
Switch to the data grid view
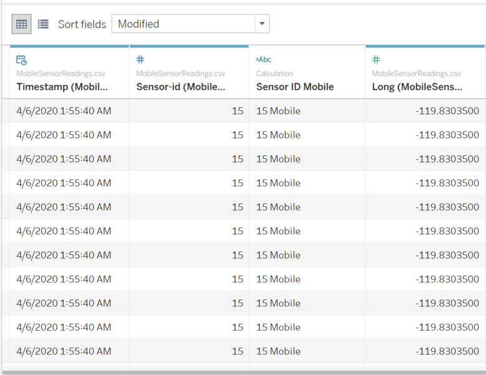[22, 24]
